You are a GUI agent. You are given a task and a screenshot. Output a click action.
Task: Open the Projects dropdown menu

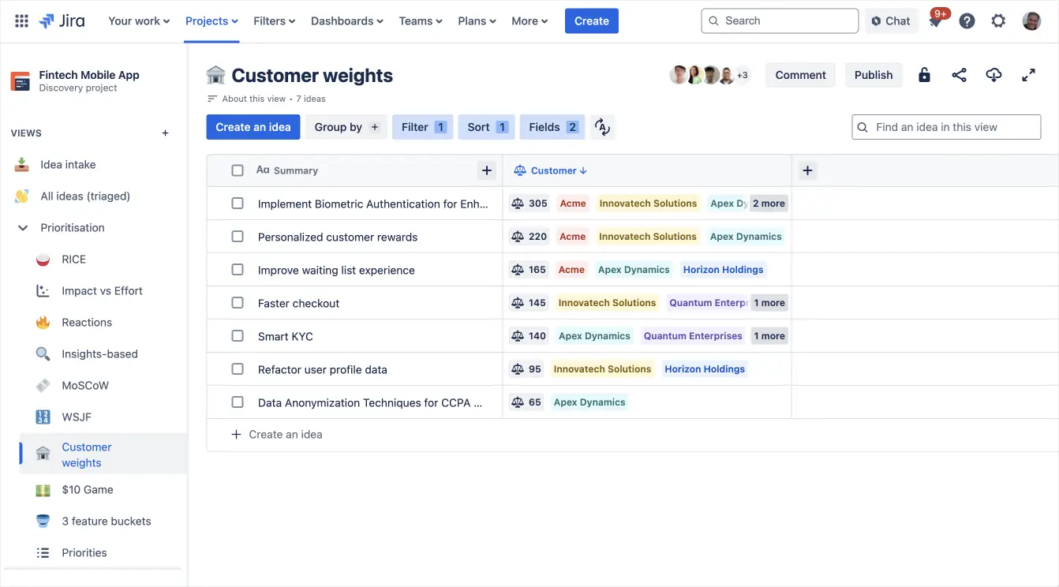click(211, 21)
